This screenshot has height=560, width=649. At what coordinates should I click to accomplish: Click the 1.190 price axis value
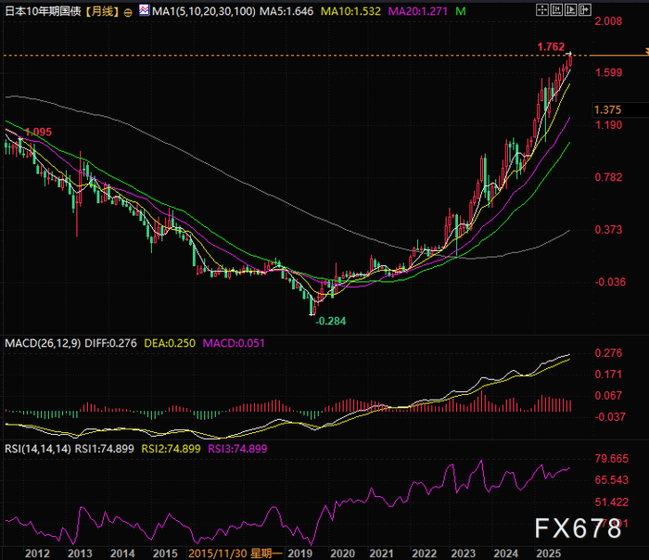point(608,125)
